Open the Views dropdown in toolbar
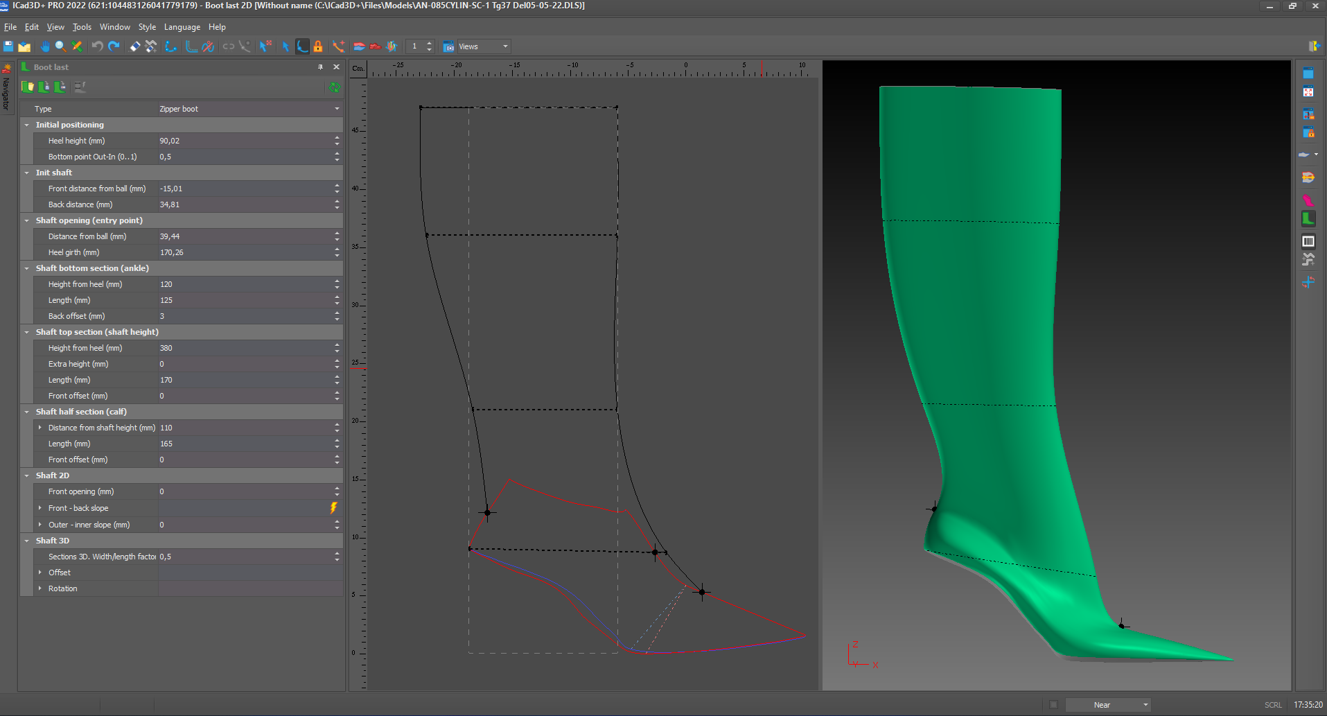1327x716 pixels. click(x=505, y=46)
